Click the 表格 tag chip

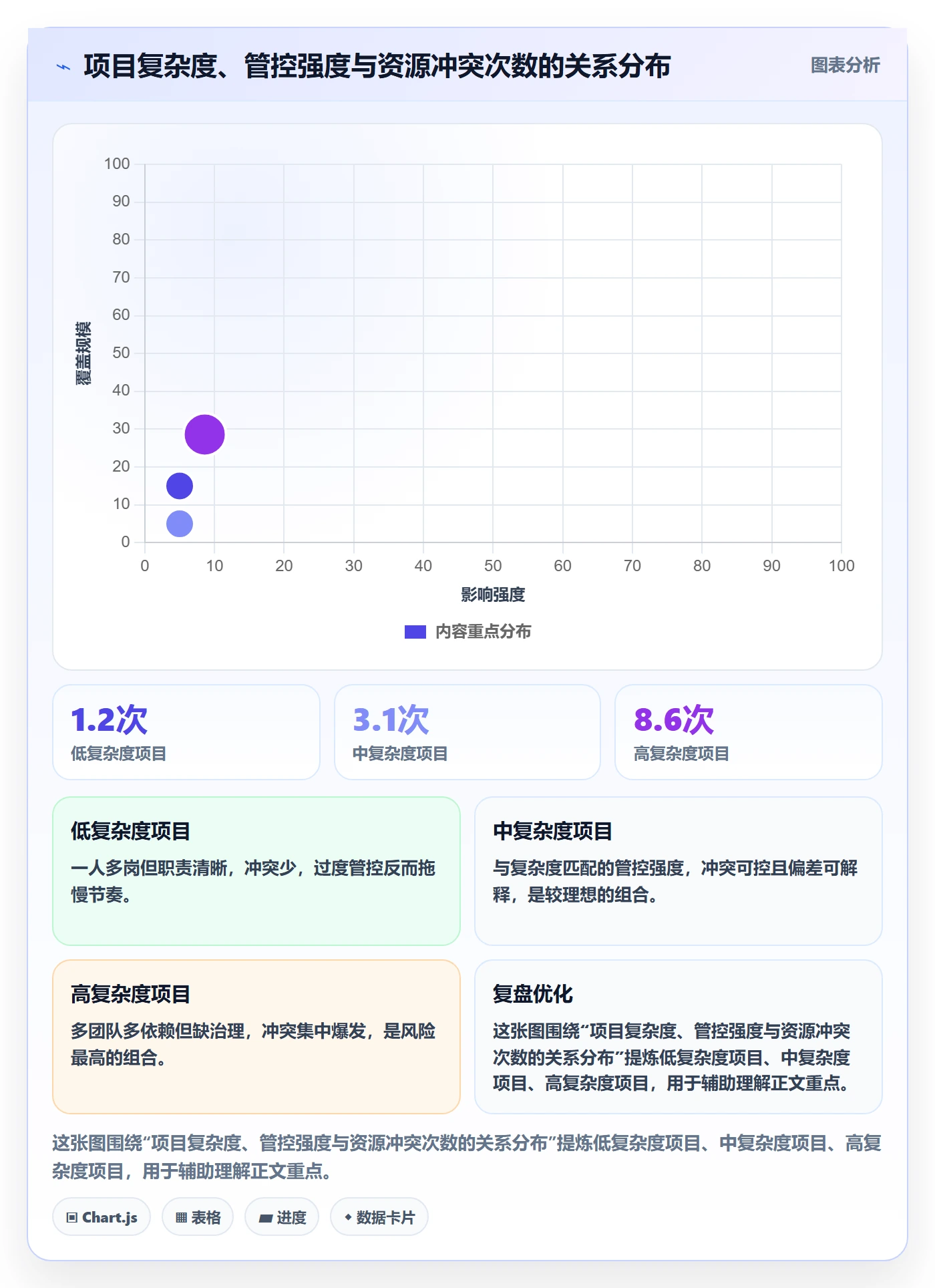coord(198,1217)
